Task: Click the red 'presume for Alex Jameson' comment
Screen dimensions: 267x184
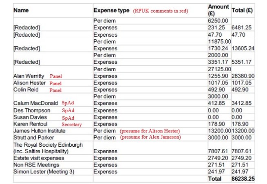Action: point(150,138)
